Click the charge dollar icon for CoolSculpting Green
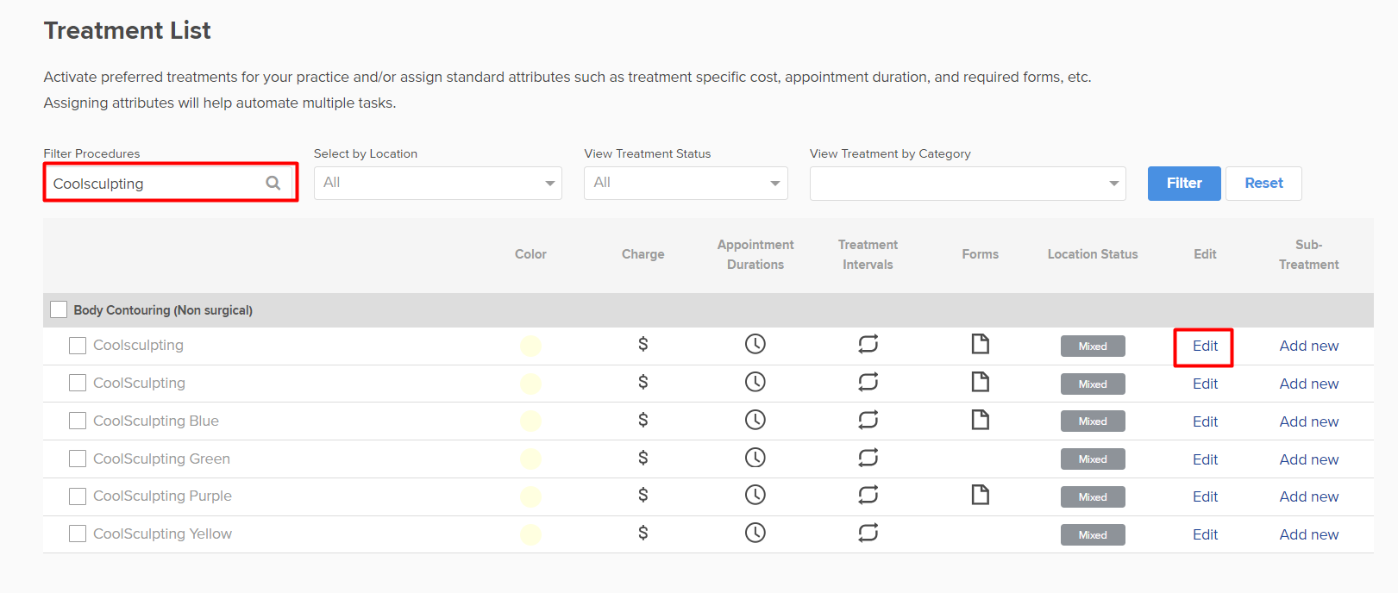Image resolution: width=1398 pixels, height=593 pixels. 643,458
